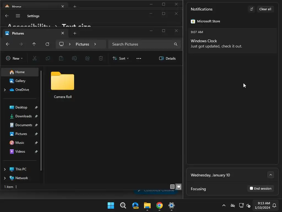
Task: Click the This PC monitor icon in address bar
Action: point(61,44)
